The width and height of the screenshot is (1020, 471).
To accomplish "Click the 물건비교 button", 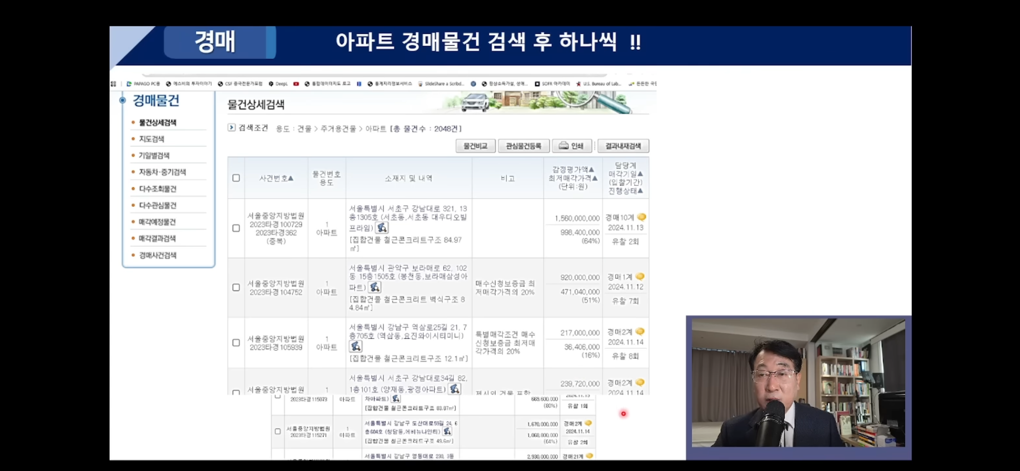I will click(475, 146).
